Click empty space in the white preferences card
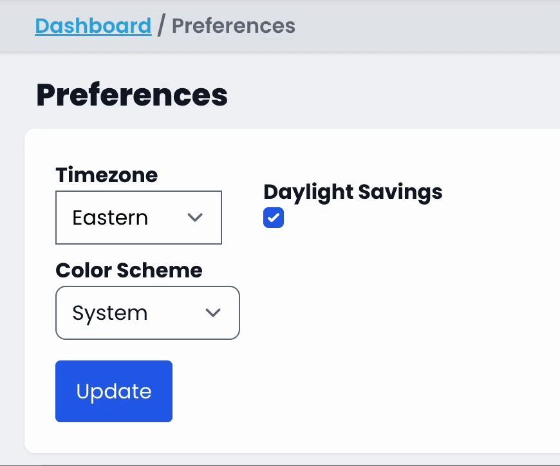The height and width of the screenshot is (466, 560). coord(399,335)
